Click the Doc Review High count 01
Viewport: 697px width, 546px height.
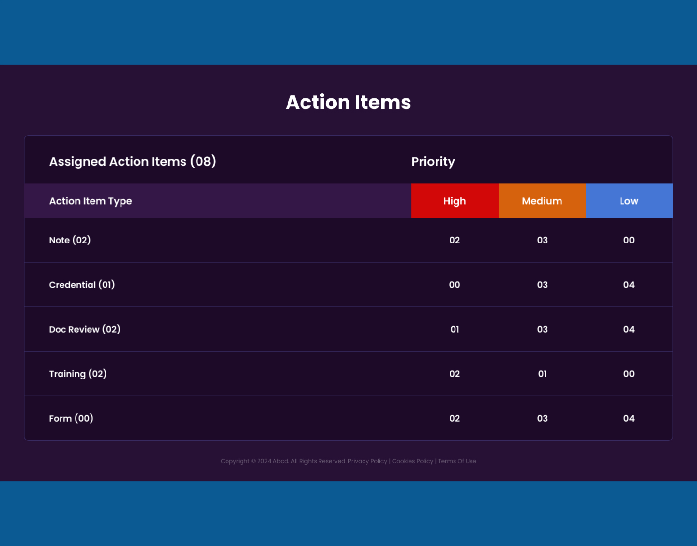455,329
